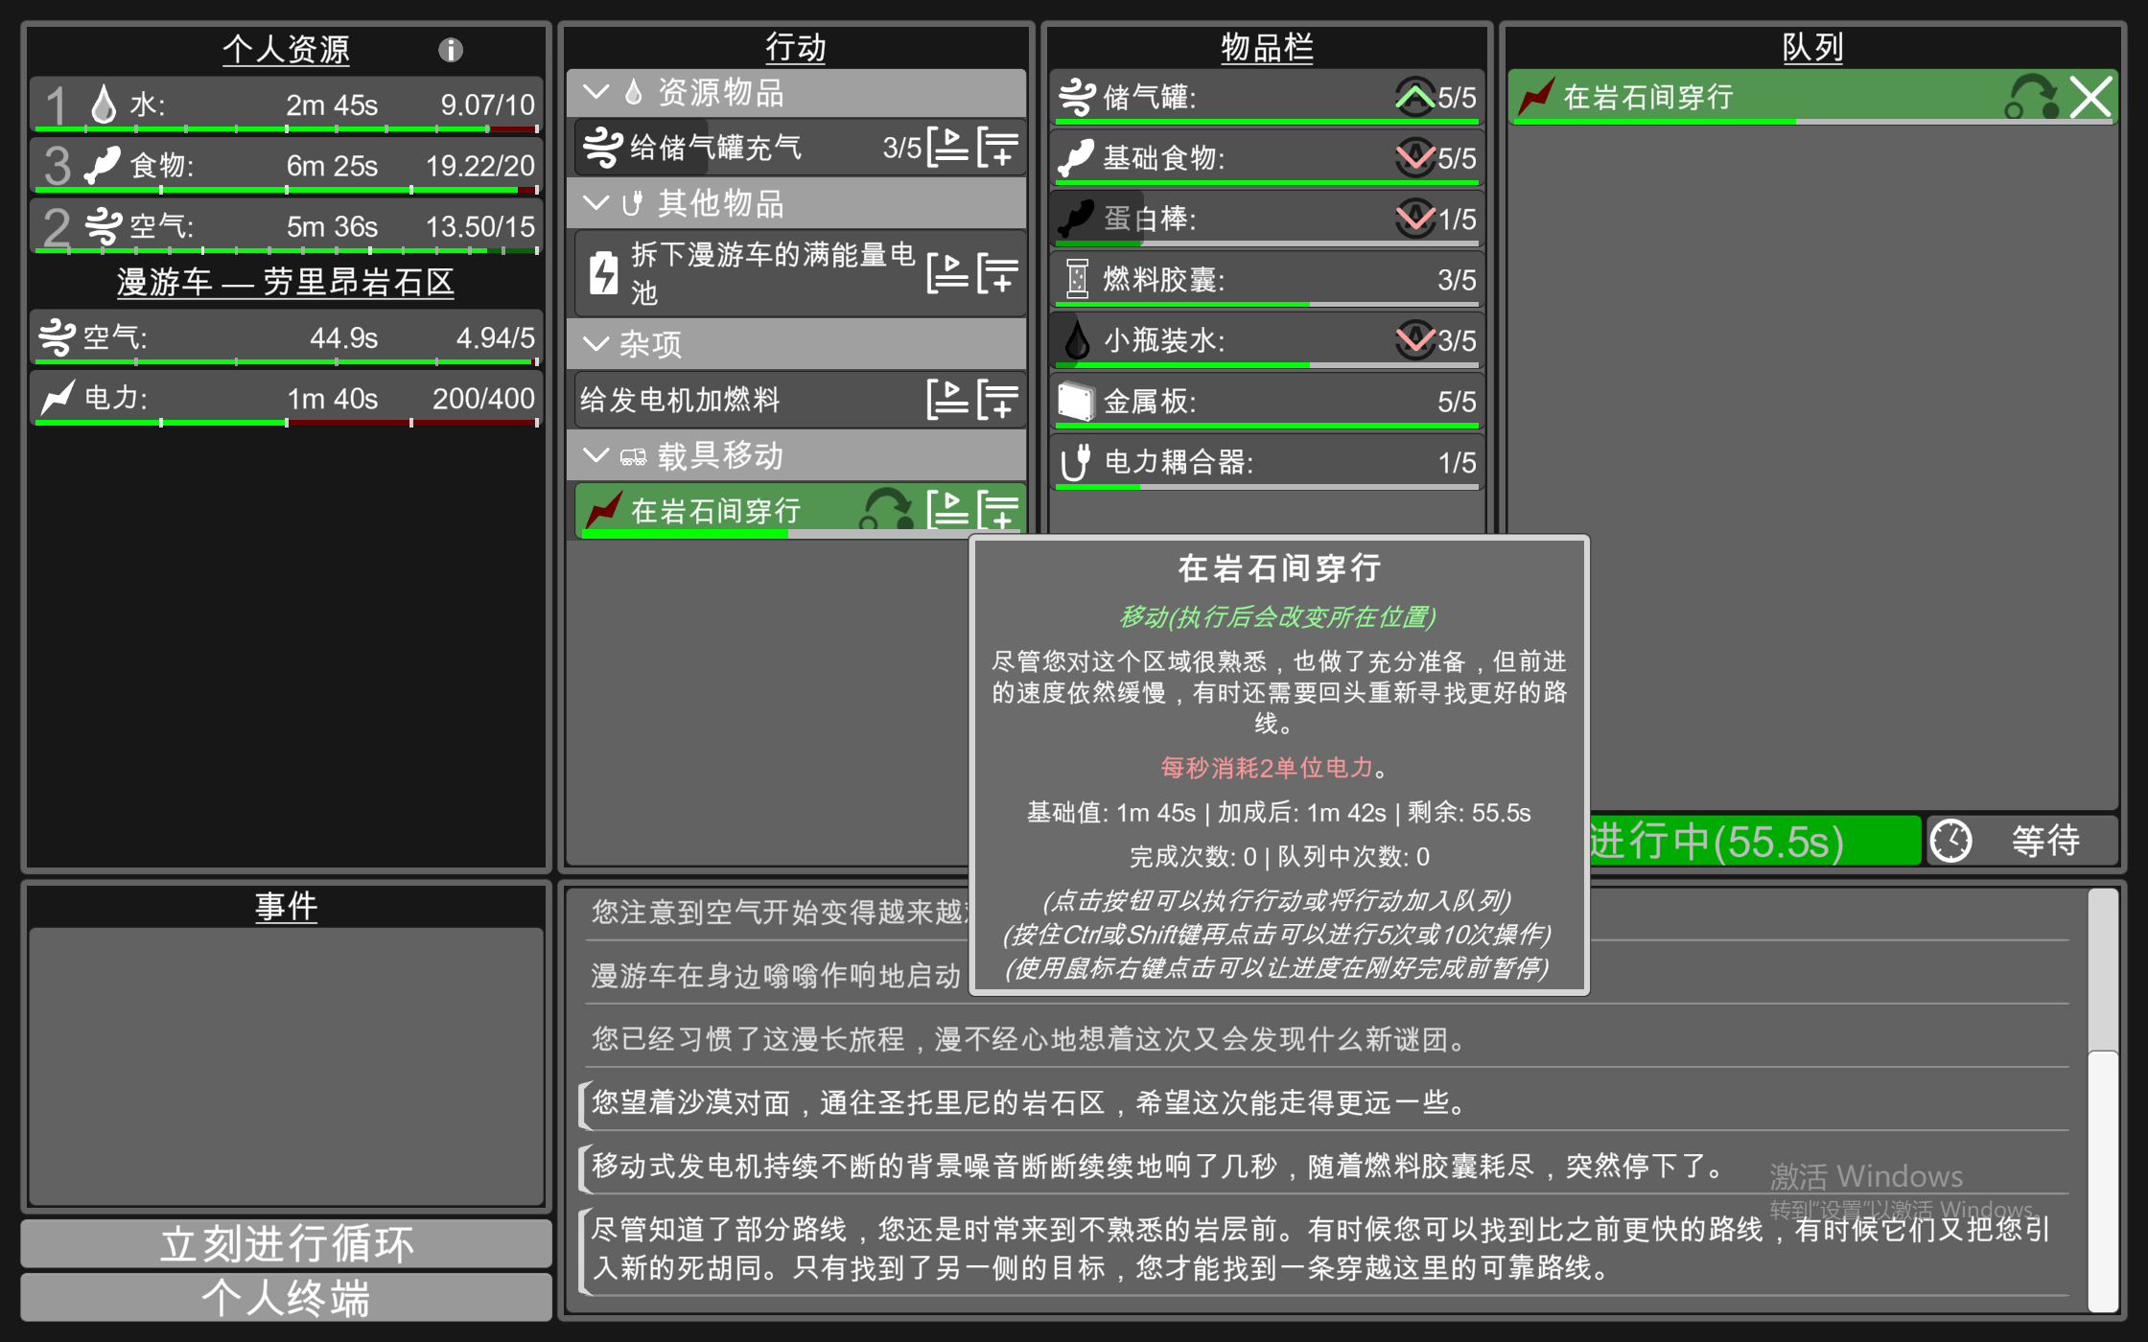Collapse the 资源物品 section
This screenshot has height=1342, width=2148.
596,92
